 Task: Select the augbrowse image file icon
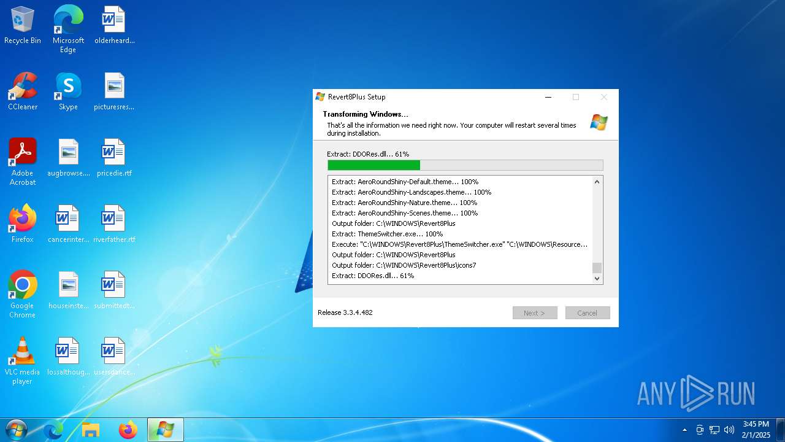68,158
